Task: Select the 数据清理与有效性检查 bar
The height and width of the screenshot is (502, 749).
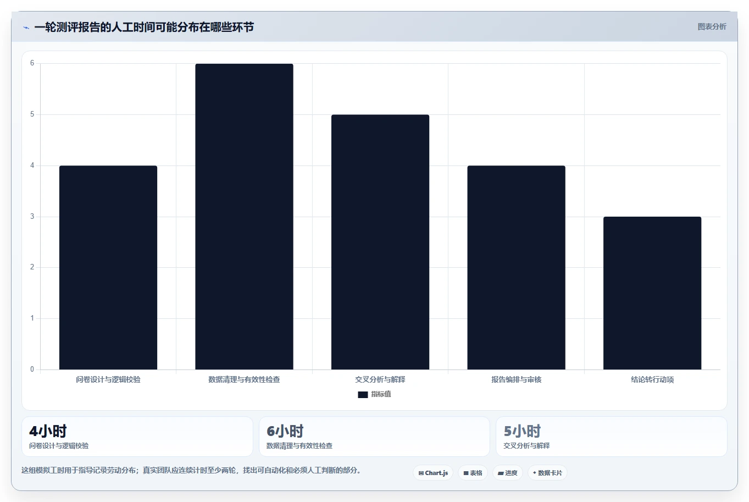Action: coord(244,217)
